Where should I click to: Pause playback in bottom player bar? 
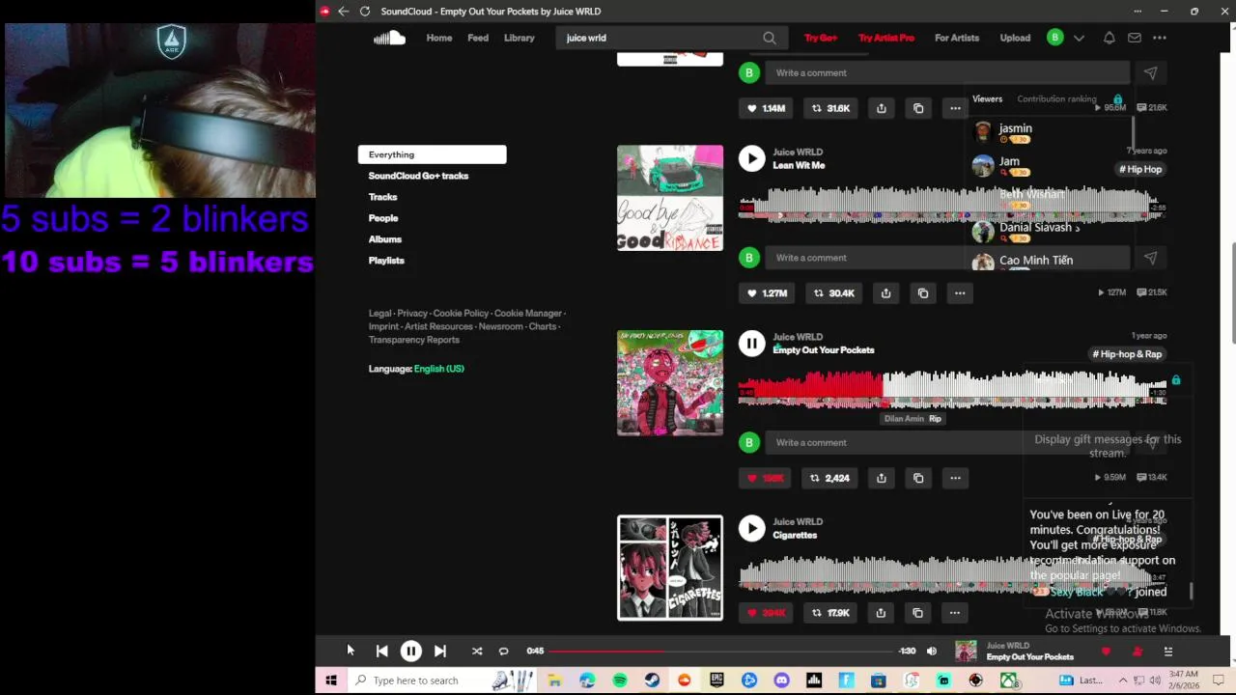coord(410,652)
